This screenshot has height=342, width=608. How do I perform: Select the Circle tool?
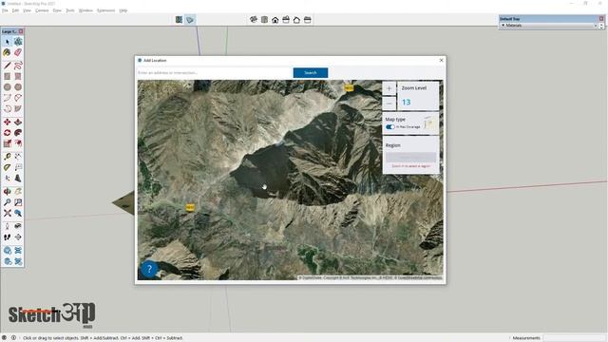pos(7,87)
